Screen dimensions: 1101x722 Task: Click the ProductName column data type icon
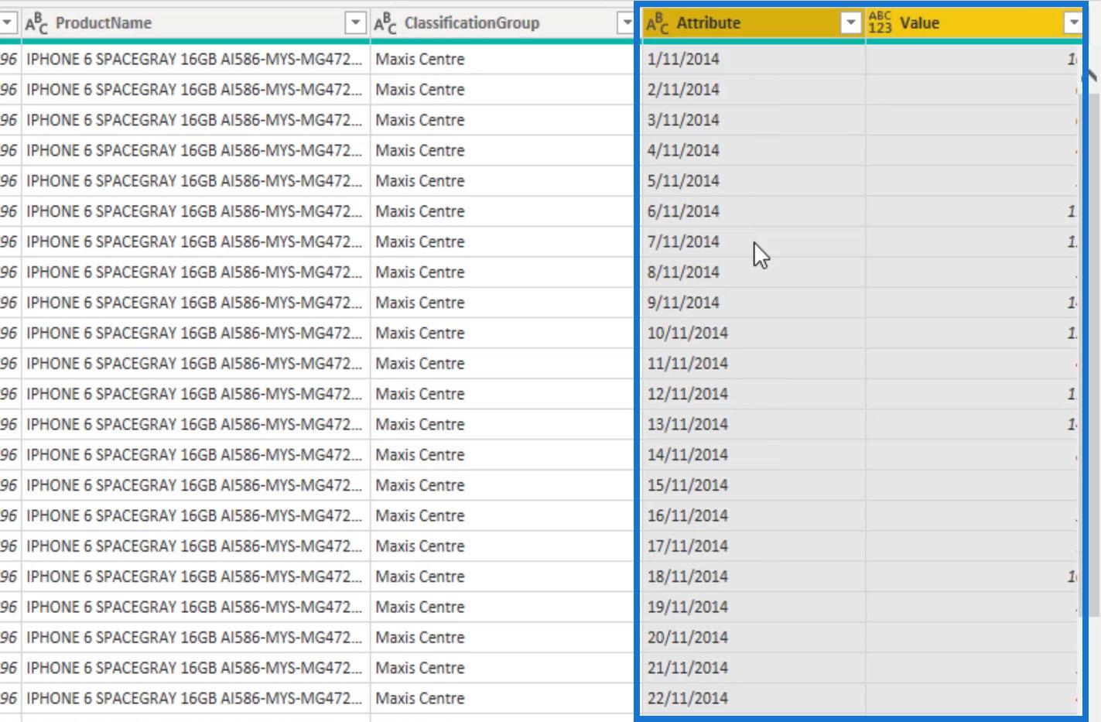click(x=36, y=23)
